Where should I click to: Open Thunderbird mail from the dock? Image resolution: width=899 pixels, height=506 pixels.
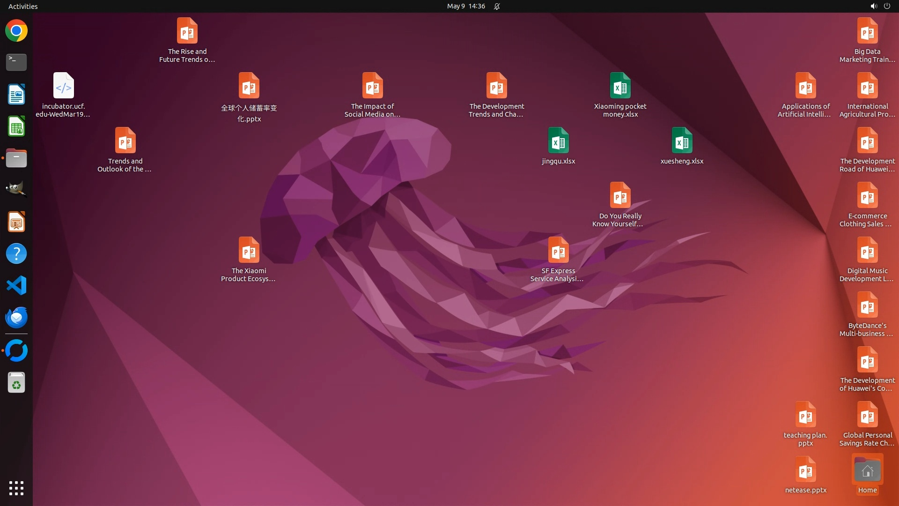coord(16,317)
